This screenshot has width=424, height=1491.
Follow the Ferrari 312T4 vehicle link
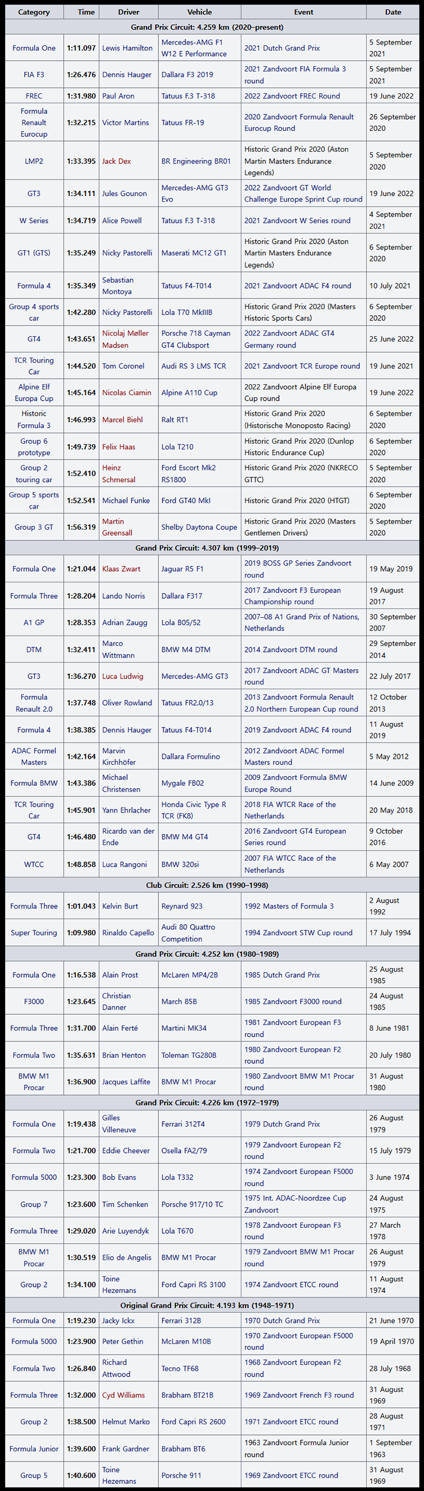point(183,1125)
